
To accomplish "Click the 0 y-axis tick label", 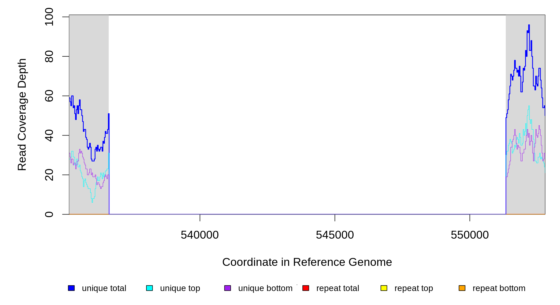I will point(49,214).
